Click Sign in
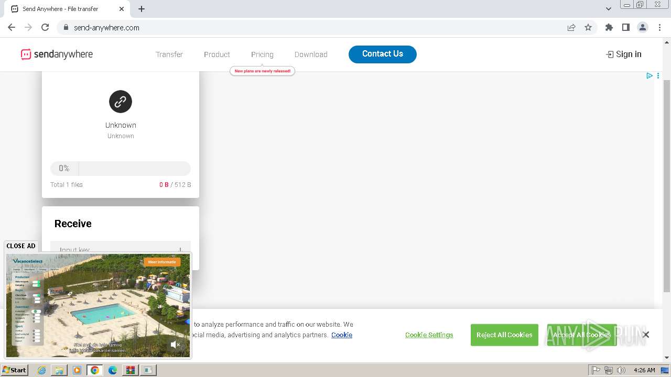Screen dimensions: 671x377 [624, 54]
